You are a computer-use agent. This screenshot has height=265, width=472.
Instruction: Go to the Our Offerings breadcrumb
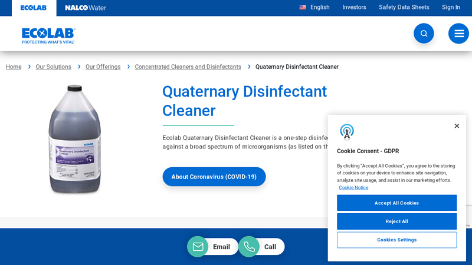point(103,67)
